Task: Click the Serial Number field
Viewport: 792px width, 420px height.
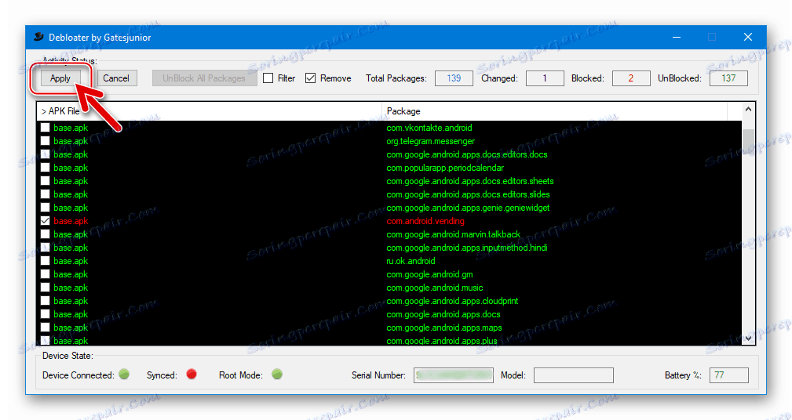Action: pyautogui.click(x=453, y=375)
